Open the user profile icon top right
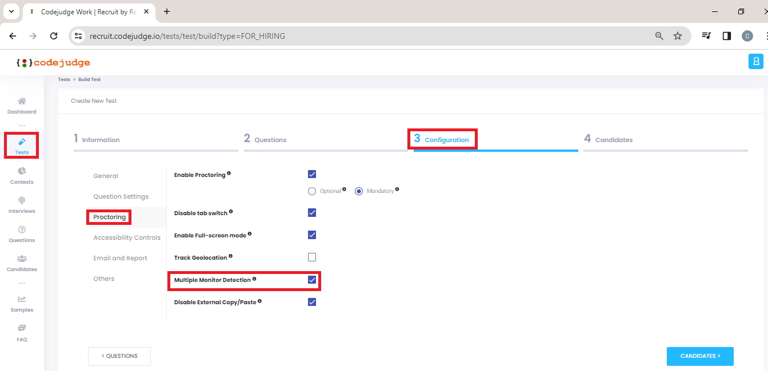The height and width of the screenshot is (371, 768). pos(755,61)
